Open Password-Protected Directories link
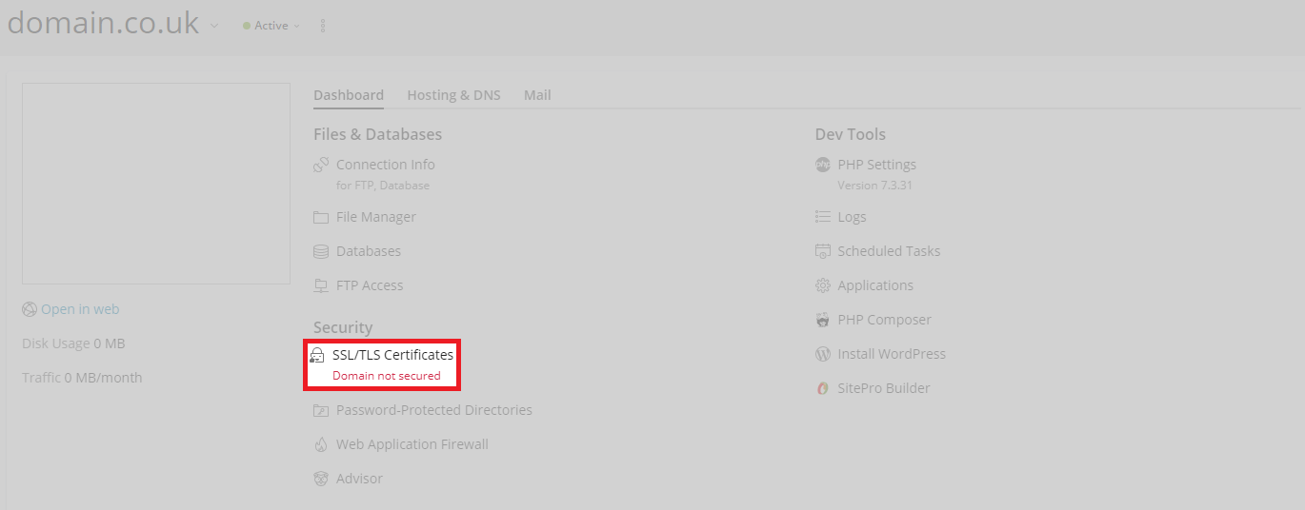Screen dimensions: 1305x510 point(433,410)
